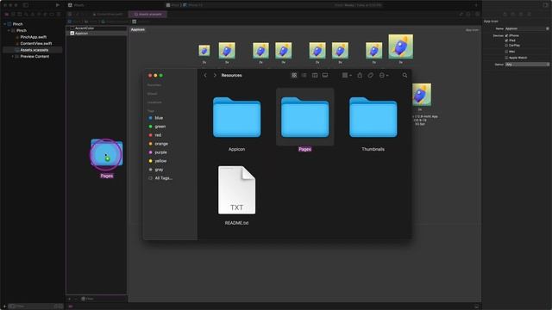The height and width of the screenshot is (310, 552).
Task: Select the Thumbnails folder in Finder
Action: coord(373,117)
